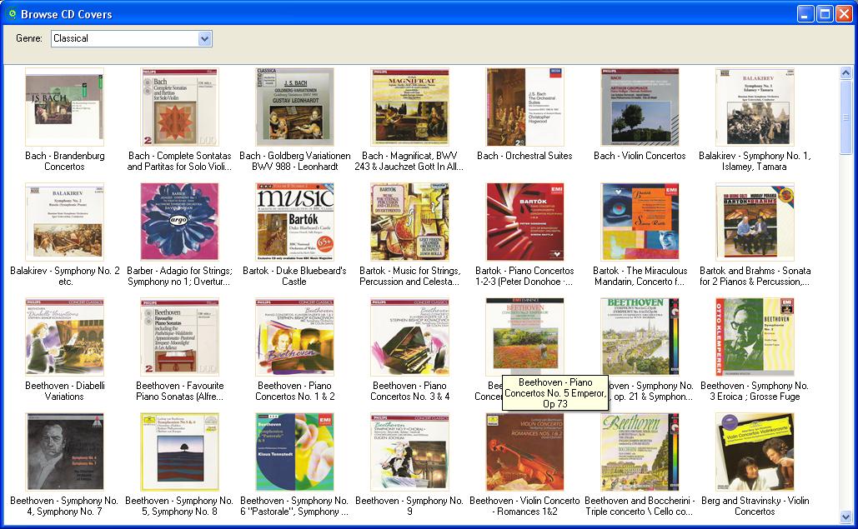Select Barber Adagio for Strings cover

179,222
